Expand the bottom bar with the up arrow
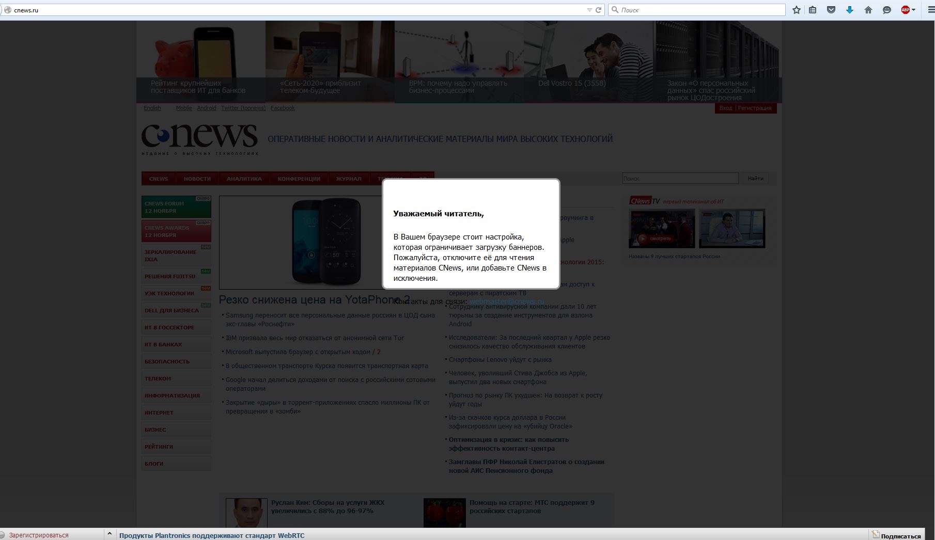The height and width of the screenshot is (540, 935). (109, 534)
